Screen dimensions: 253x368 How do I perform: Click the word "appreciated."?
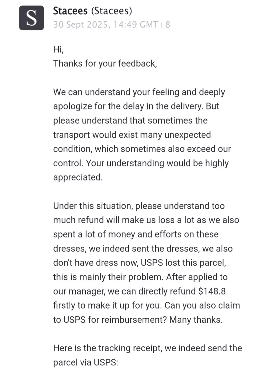tap(78, 177)
